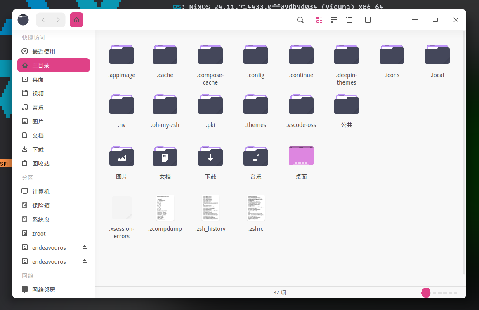Select the .xsession-errors file
The height and width of the screenshot is (310, 479).
point(122,218)
